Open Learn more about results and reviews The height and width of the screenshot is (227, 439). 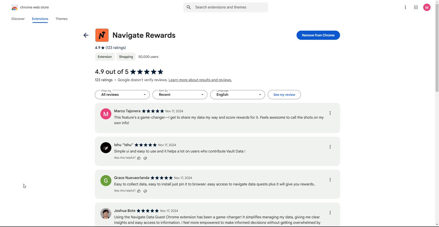[x=200, y=79]
